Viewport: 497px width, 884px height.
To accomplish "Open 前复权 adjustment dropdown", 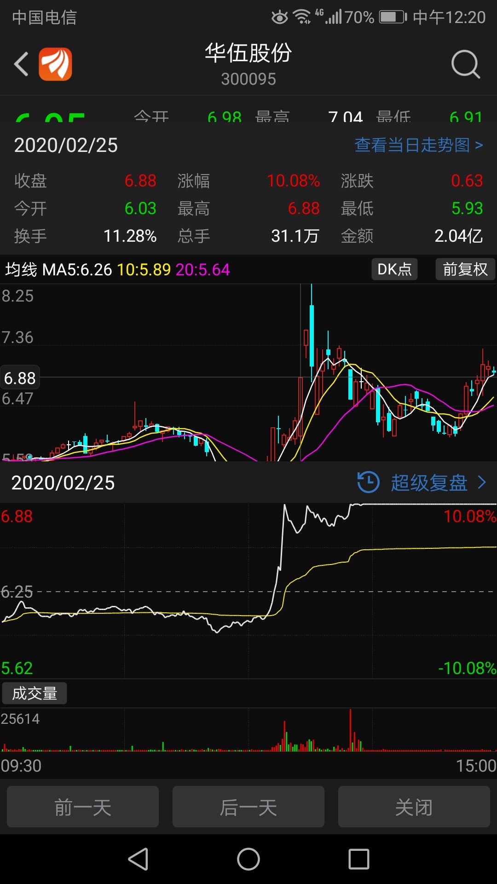I will tap(465, 269).
